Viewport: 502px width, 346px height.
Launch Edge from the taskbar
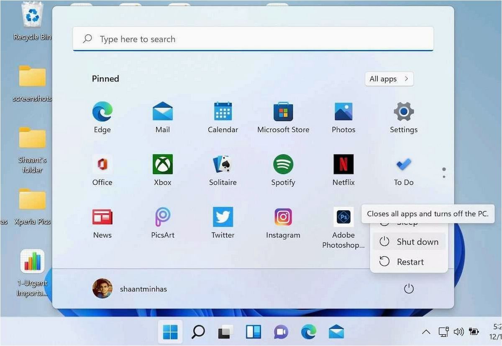coord(308,332)
